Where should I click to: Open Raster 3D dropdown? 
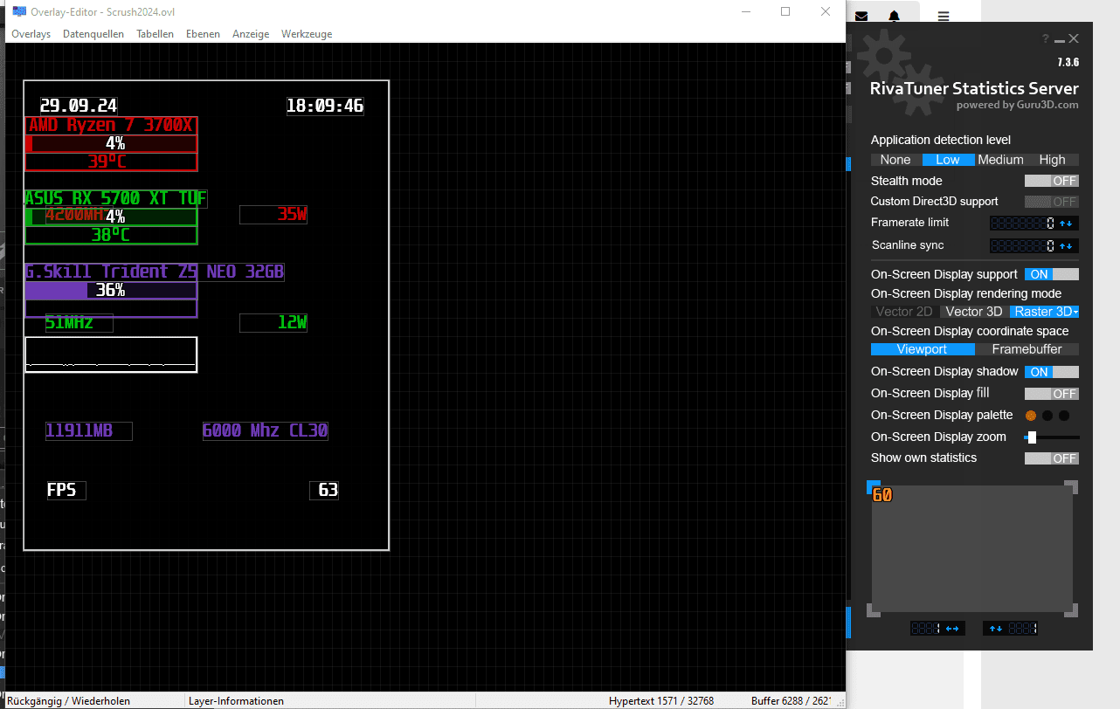tap(1045, 312)
